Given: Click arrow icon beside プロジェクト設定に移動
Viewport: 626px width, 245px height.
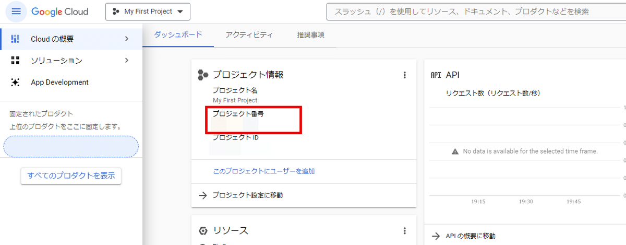Looking at the screenshot, I should (x=203, y=195).
